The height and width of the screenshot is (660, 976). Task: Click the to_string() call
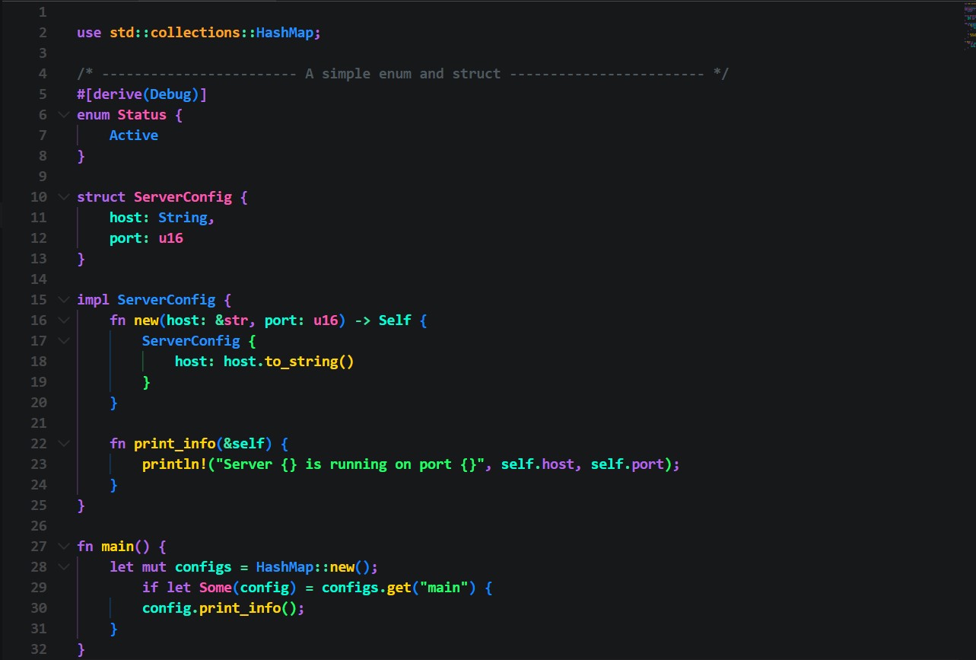(x=310, y=362)
